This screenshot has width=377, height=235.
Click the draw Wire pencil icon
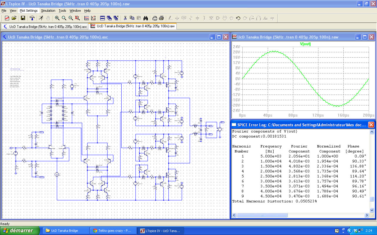tap(171, 18)
